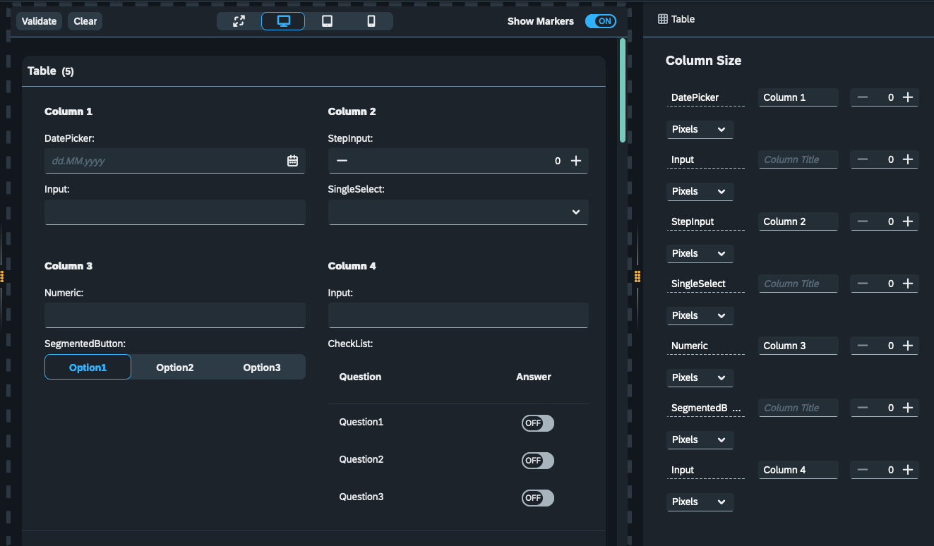The height and width of the screenshot is (546, 934).
Task: Open the DatePicker calendar icon
Action: (292, 161)
